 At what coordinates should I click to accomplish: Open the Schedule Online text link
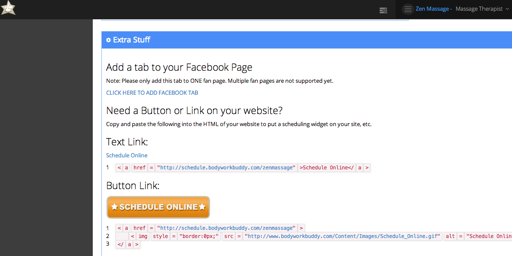(x=127, y=155)
